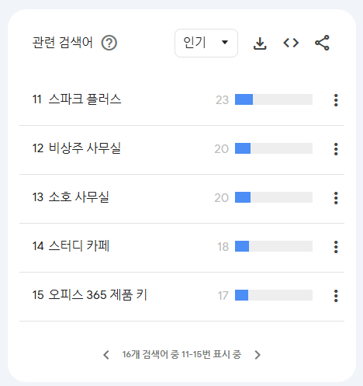Open the 스파크 플러스 query
The image size is (363, 386).
(85, 99)
